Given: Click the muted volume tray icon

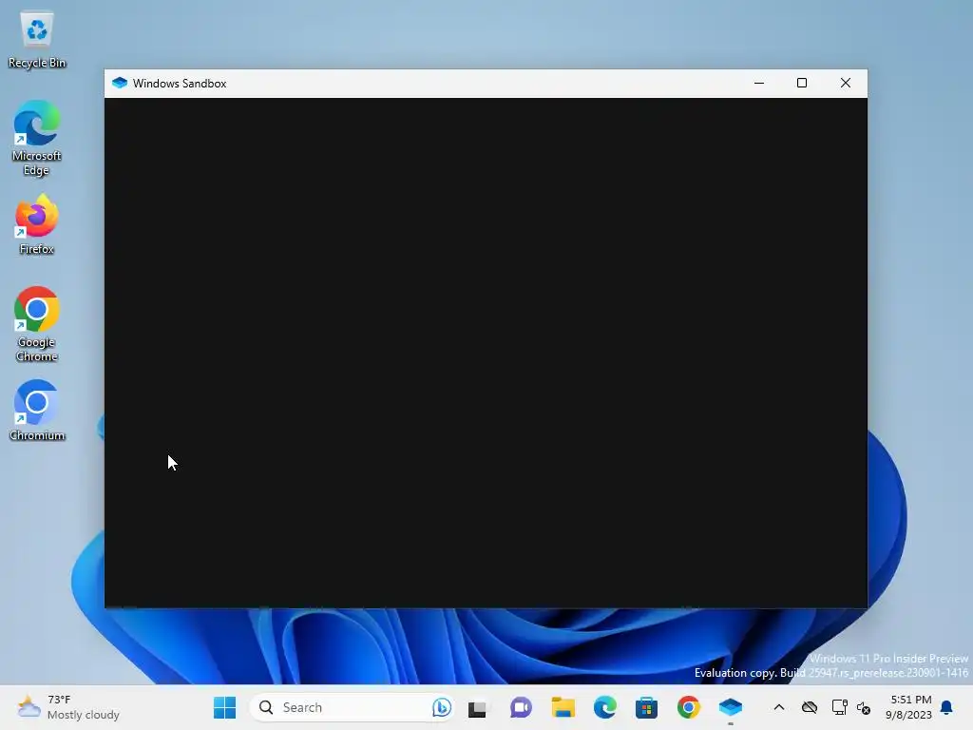Looking at the screenshot, I should point(863,707).
